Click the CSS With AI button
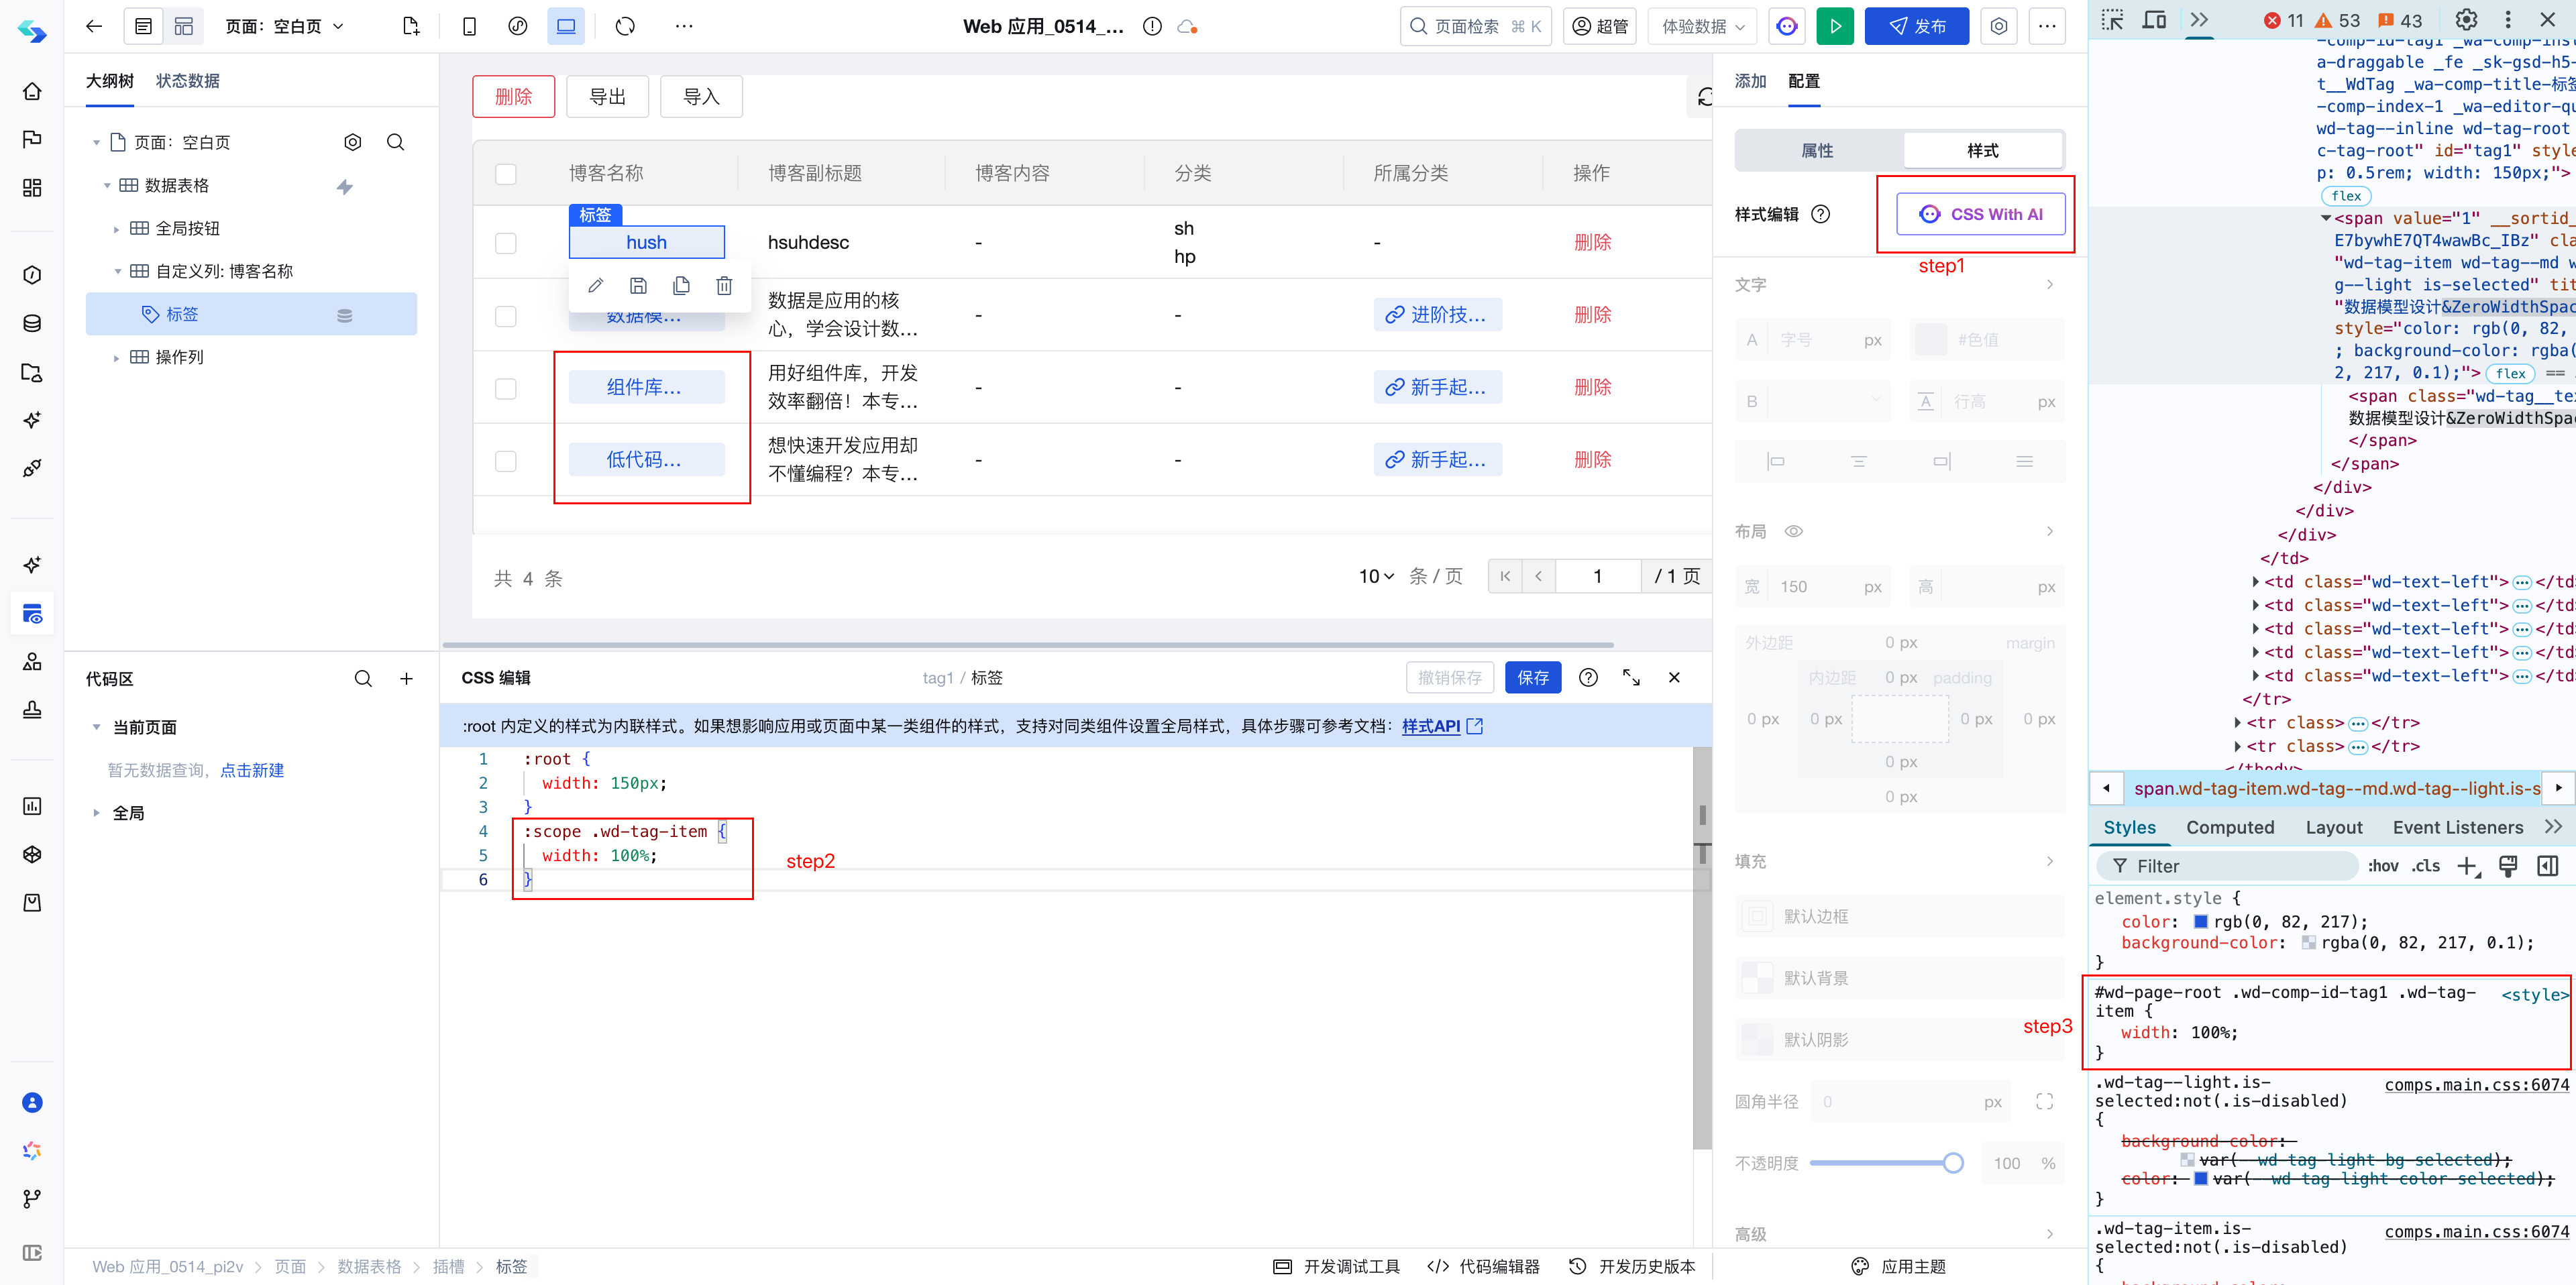Viewport: 2576px width, 1285px height. (x=1980, y=214)
